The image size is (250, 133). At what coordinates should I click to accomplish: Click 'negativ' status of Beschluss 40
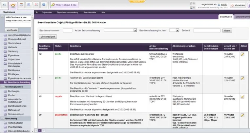58,96
